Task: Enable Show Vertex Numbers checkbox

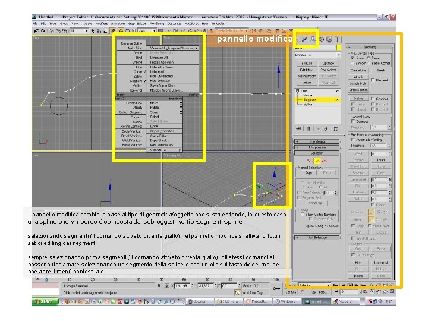Action: click(x=302, y=215)
